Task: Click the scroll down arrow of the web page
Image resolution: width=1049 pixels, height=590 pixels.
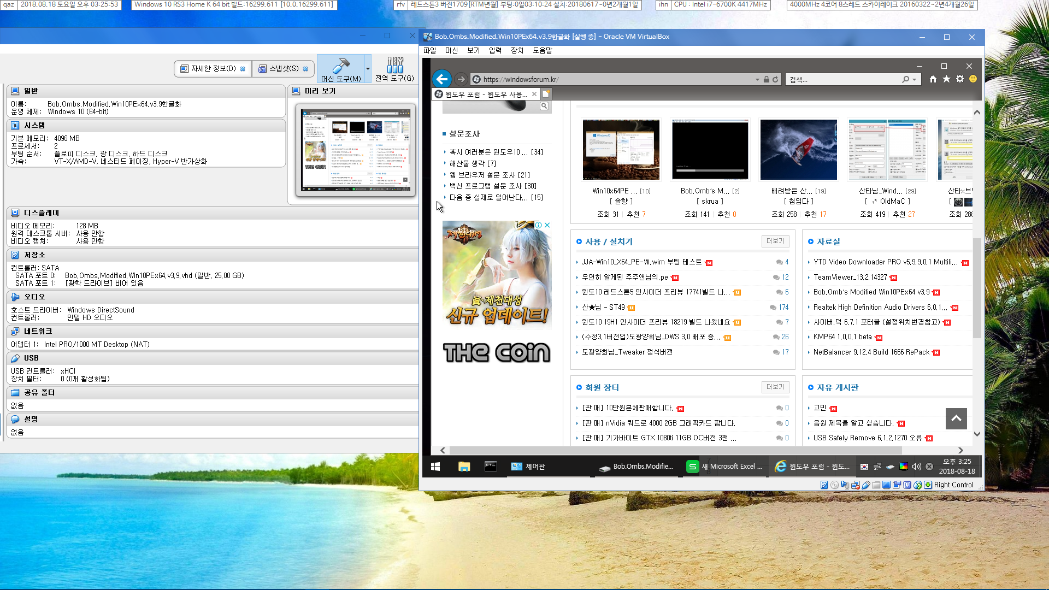Action: pos(977,434)
